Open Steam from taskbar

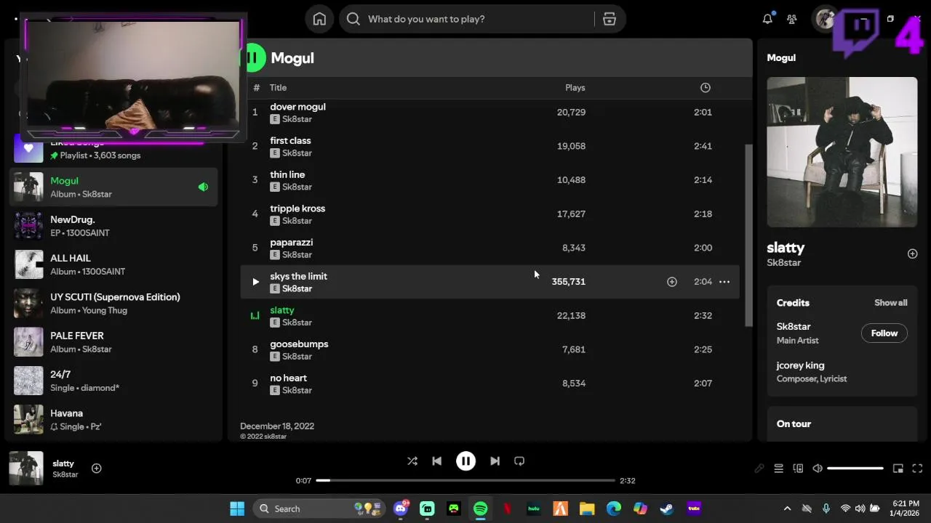[x=667, y=508]
